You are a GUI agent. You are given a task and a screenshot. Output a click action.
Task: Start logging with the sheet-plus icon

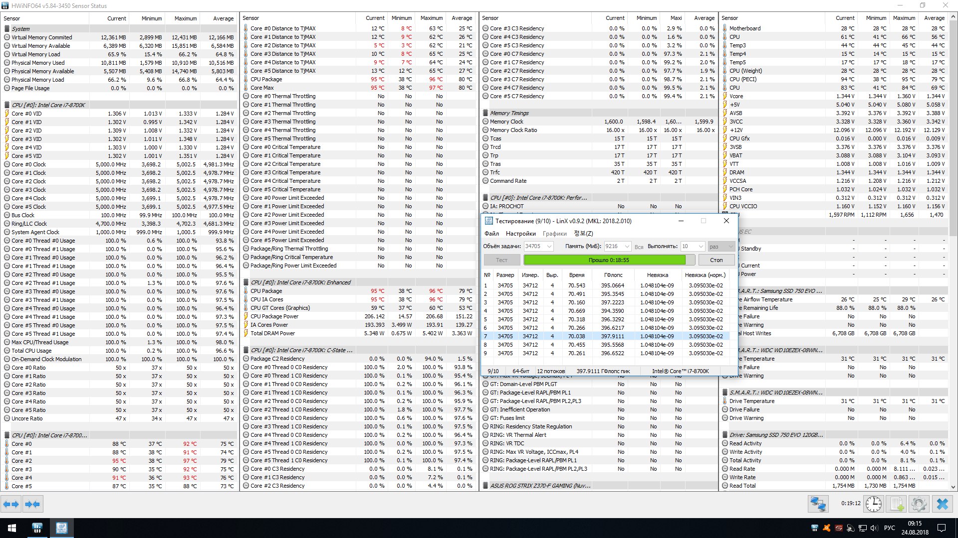[897, 504]
